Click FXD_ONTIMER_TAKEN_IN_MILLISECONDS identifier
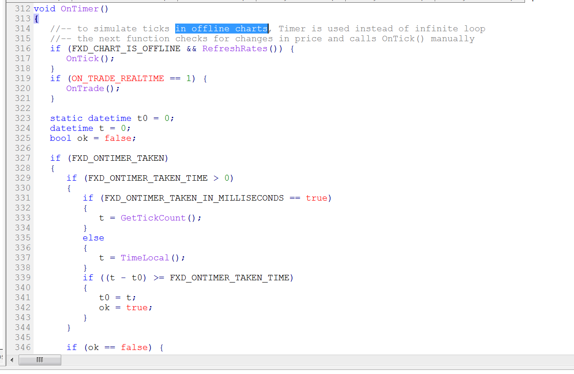This screenshot has width=574, height=374. (x=194, y=198)
